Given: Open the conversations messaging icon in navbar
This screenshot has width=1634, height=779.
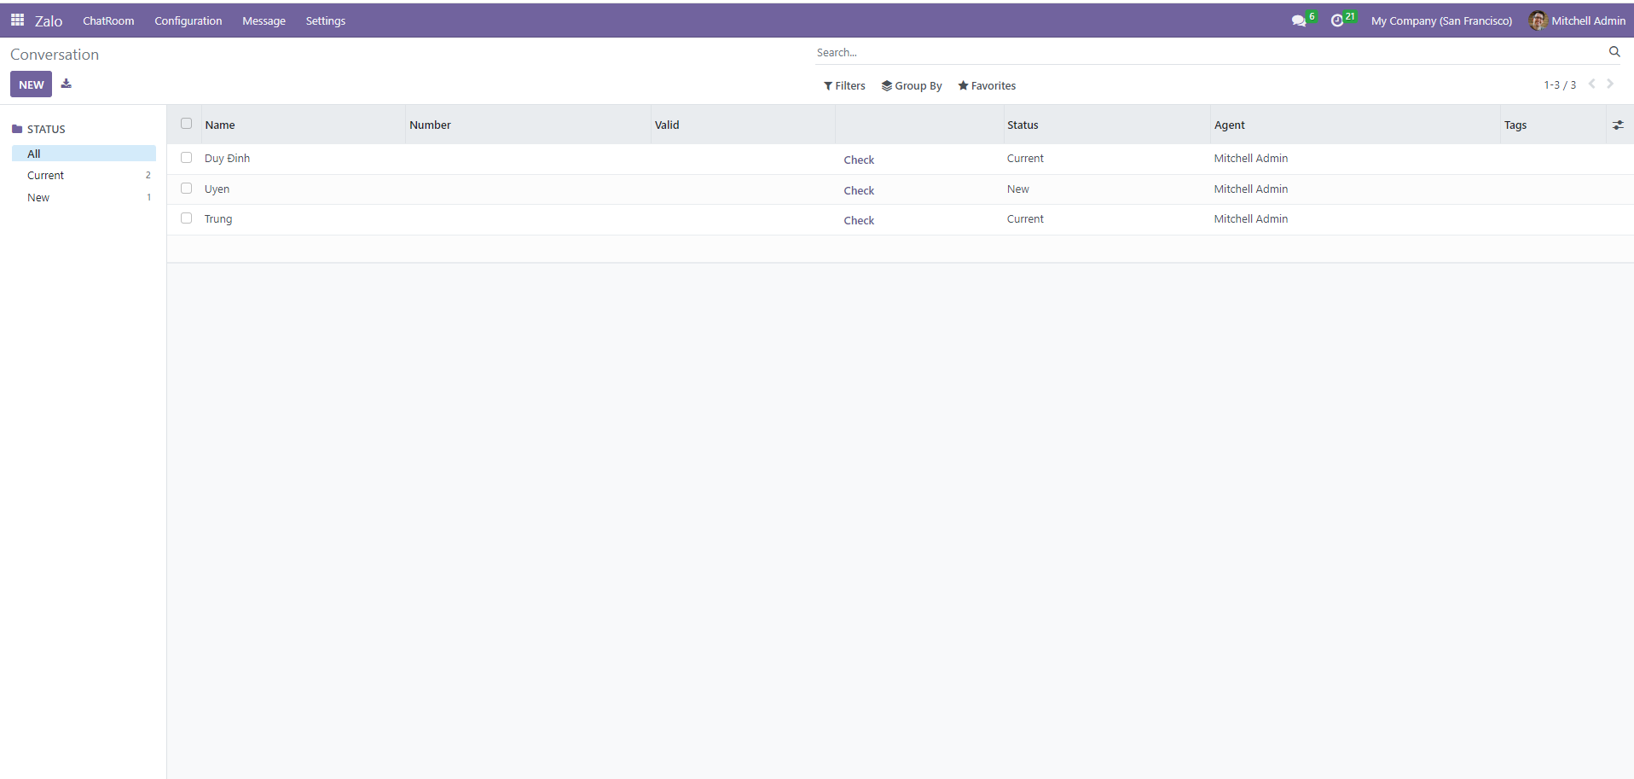Looking at the screenshot, I should click(x=1299, y=20).
